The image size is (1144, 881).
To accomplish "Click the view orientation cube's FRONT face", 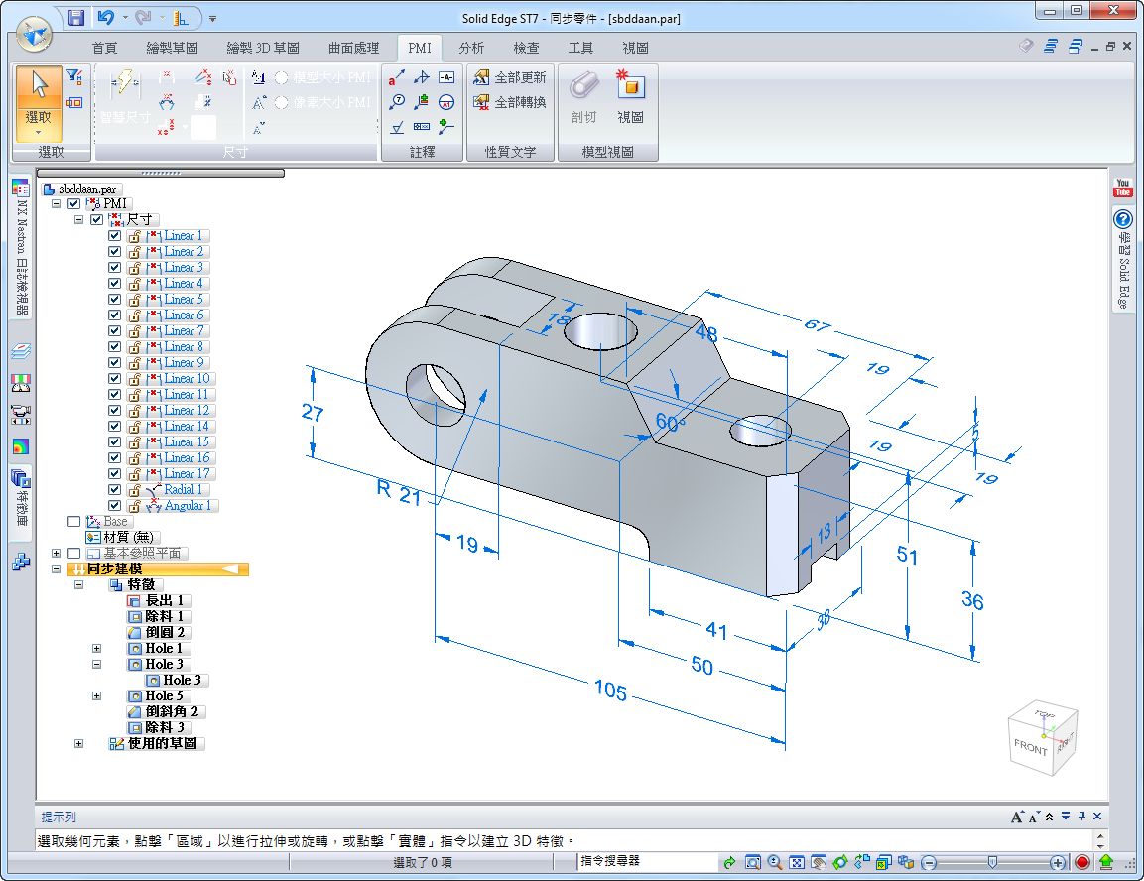I will click(x=1031, y=747).
